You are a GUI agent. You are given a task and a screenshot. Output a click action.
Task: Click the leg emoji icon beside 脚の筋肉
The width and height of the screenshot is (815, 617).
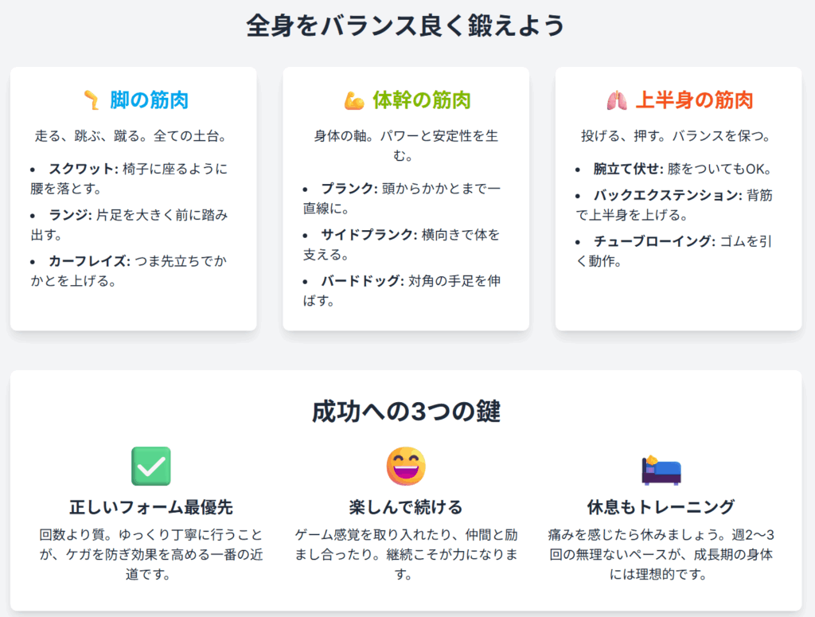click(91, 100)
